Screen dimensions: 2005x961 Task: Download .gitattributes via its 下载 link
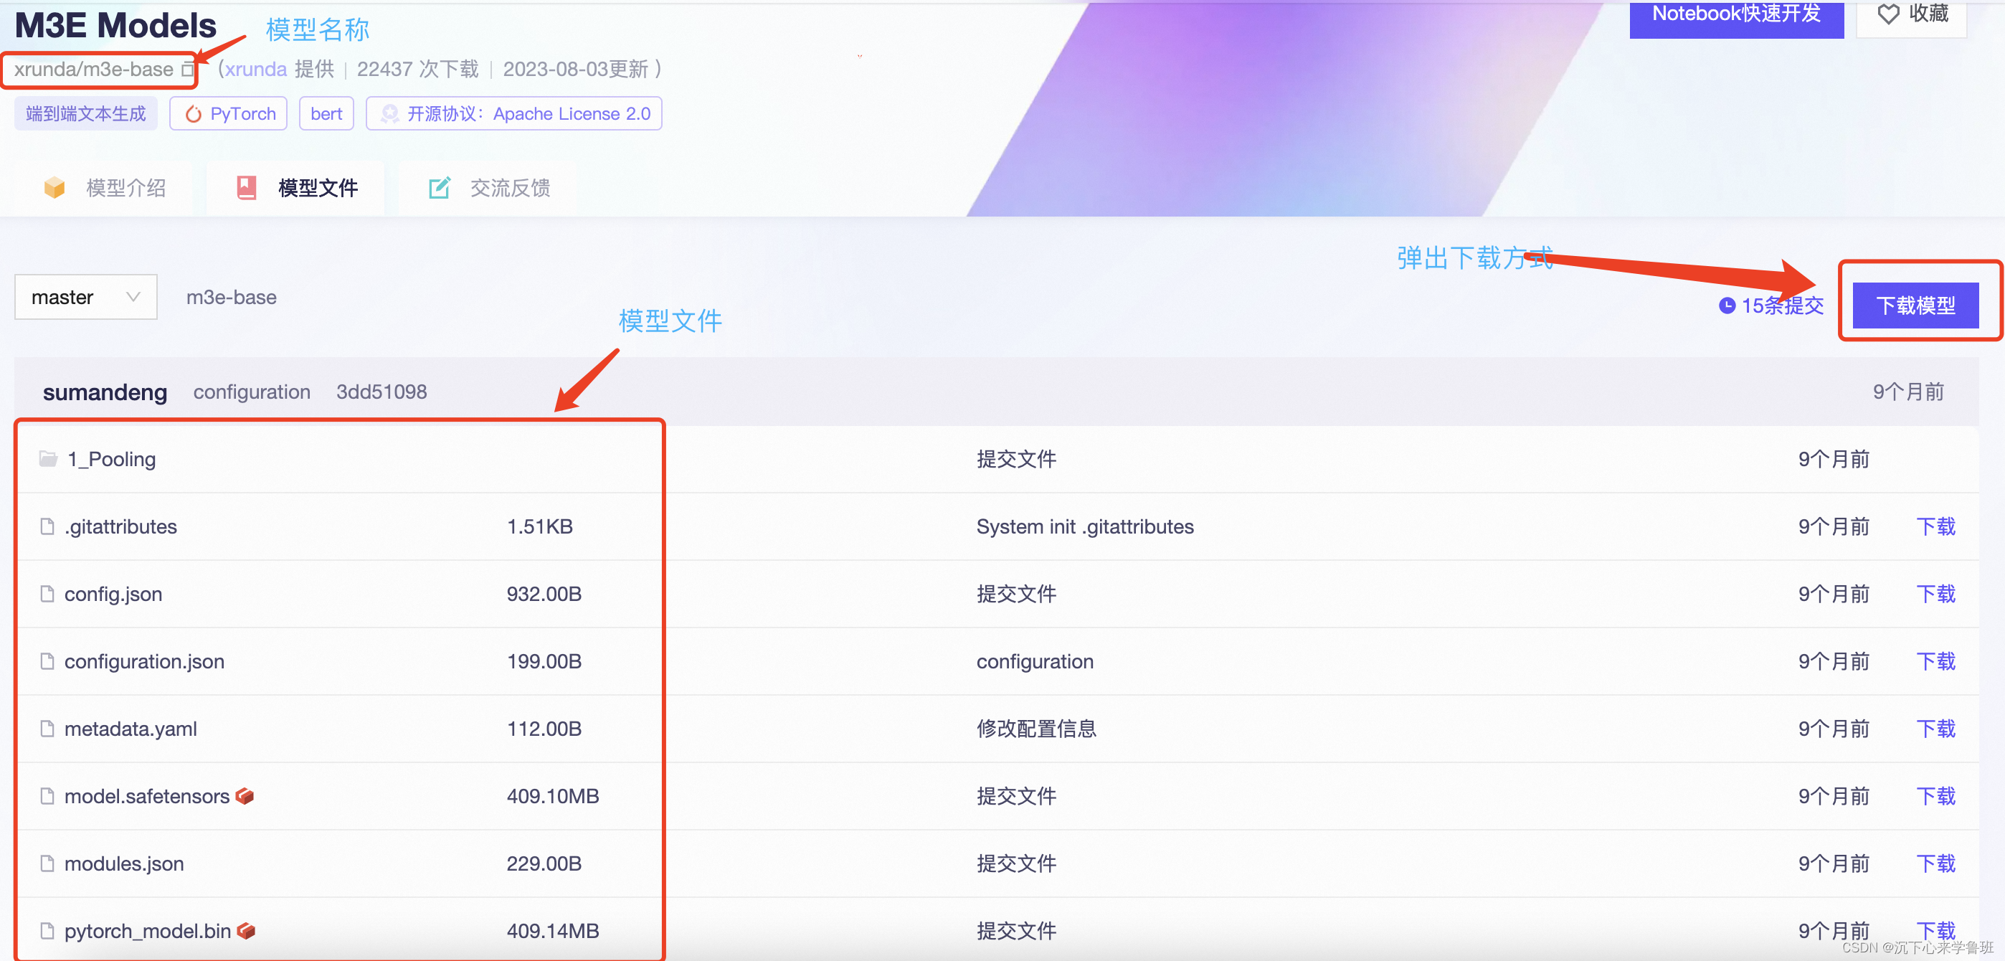pyautogui.click(x=1935, y=527)
